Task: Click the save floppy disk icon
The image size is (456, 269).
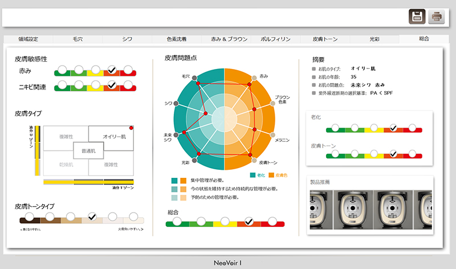Action: click(417, 17)
